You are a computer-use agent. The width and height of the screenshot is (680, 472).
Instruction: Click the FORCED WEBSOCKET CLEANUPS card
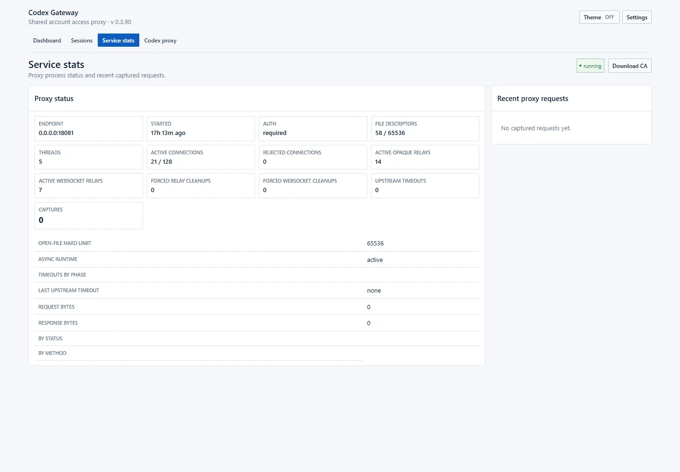tap(313, 185)
